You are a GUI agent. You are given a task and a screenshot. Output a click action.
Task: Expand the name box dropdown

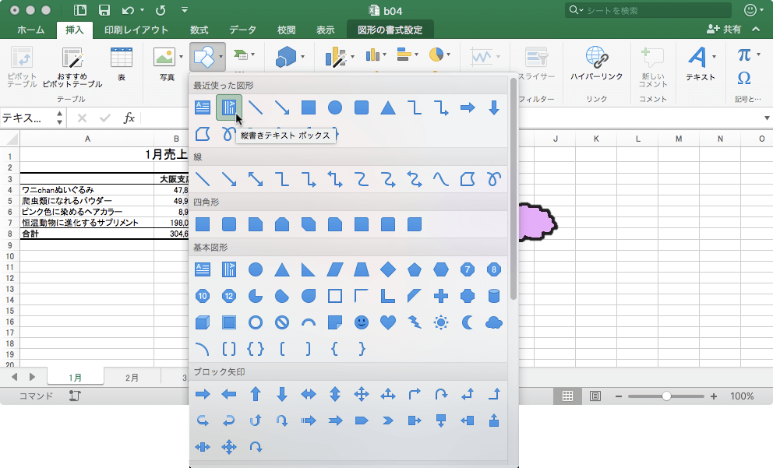click(x=59, y=118)
